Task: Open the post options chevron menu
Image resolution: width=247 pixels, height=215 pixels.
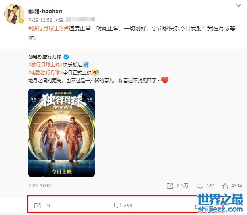Action: tap(239, 6)
